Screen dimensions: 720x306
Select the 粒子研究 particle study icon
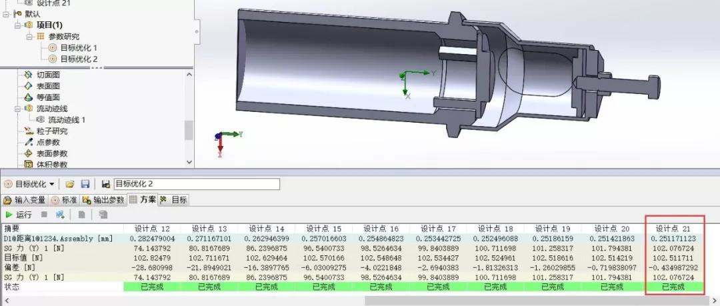click(28, 131)
